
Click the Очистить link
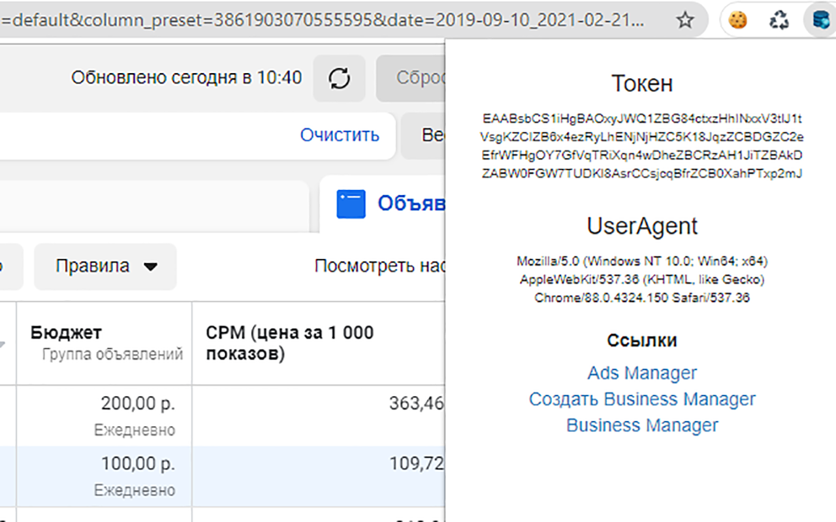point(340,135)
